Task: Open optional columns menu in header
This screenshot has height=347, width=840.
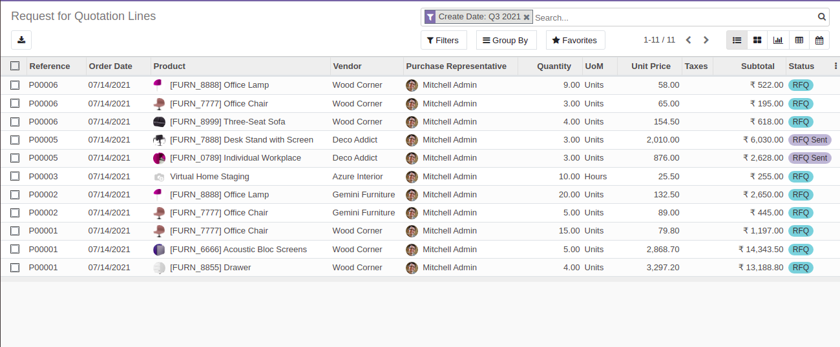Action: [835, 66]
